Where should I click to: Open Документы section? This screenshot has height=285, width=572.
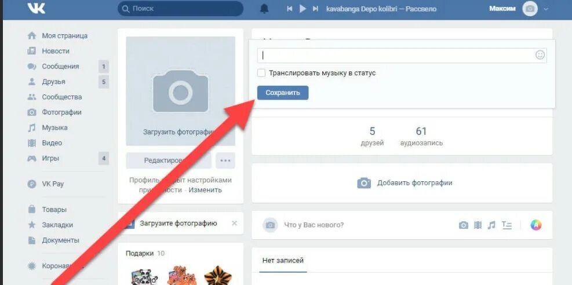[x=60, y=240]
